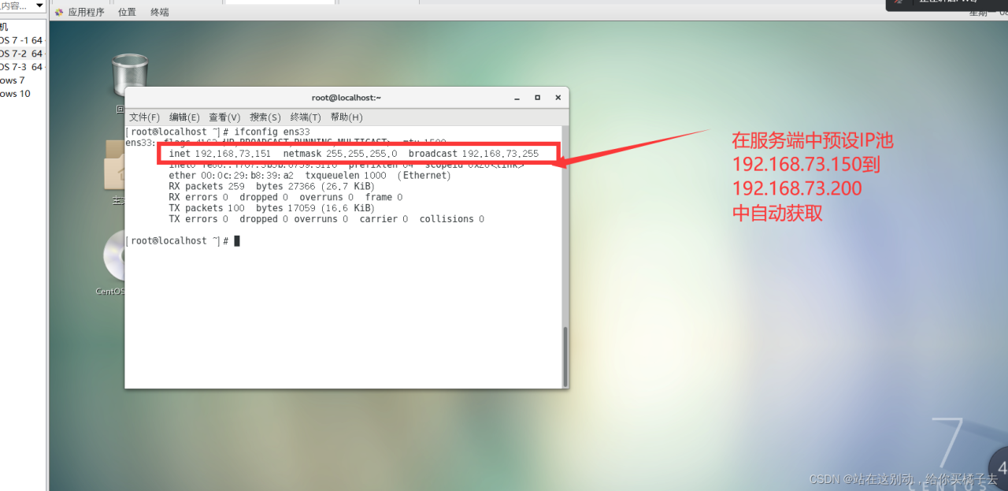Image resolution: width=1008 pixels, height=491 pixels.
Task: Close the root@localhost terminal window
Action: tap(558, 98)
